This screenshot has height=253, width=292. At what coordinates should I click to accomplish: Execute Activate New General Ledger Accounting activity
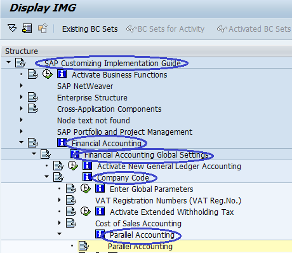coord(73,166)
